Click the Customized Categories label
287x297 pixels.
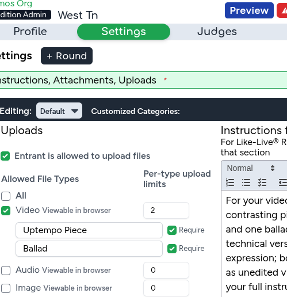136,111
